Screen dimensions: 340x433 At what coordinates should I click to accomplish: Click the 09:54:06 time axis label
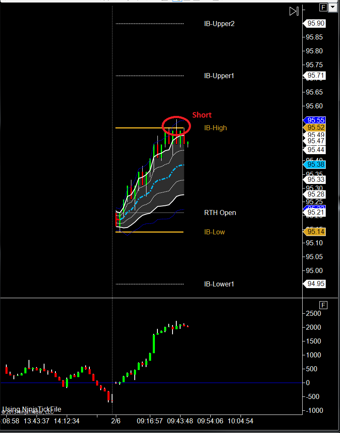point(210,421)
